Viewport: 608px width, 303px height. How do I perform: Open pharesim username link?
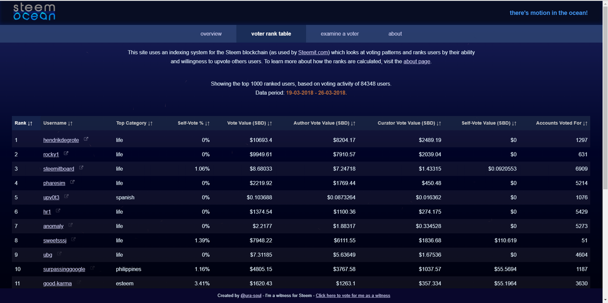(x=54, y=183)
